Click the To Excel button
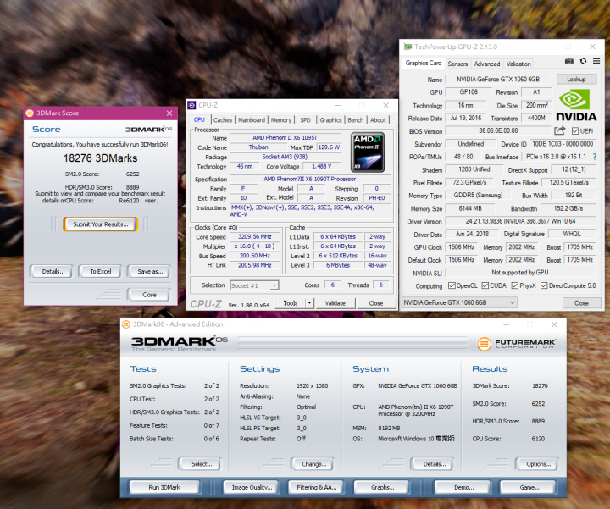The width and height of the screenshot is (610, 509). click(x=101, y=271)
